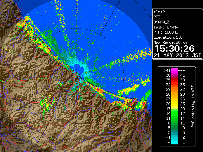Click the vertical 'Reflectivity in dBZ' label
The image size is (203, 152).
click(x=193, y=106)
